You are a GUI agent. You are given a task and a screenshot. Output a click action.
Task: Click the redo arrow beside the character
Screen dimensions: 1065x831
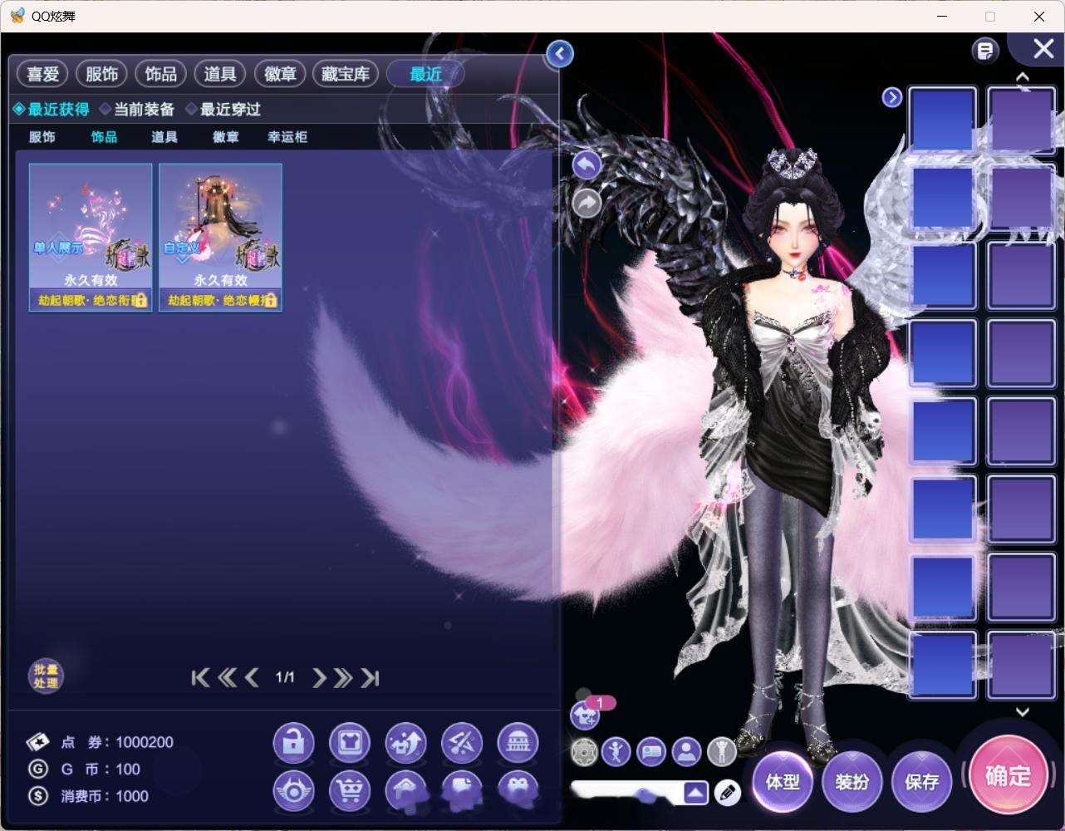point(586,203)
